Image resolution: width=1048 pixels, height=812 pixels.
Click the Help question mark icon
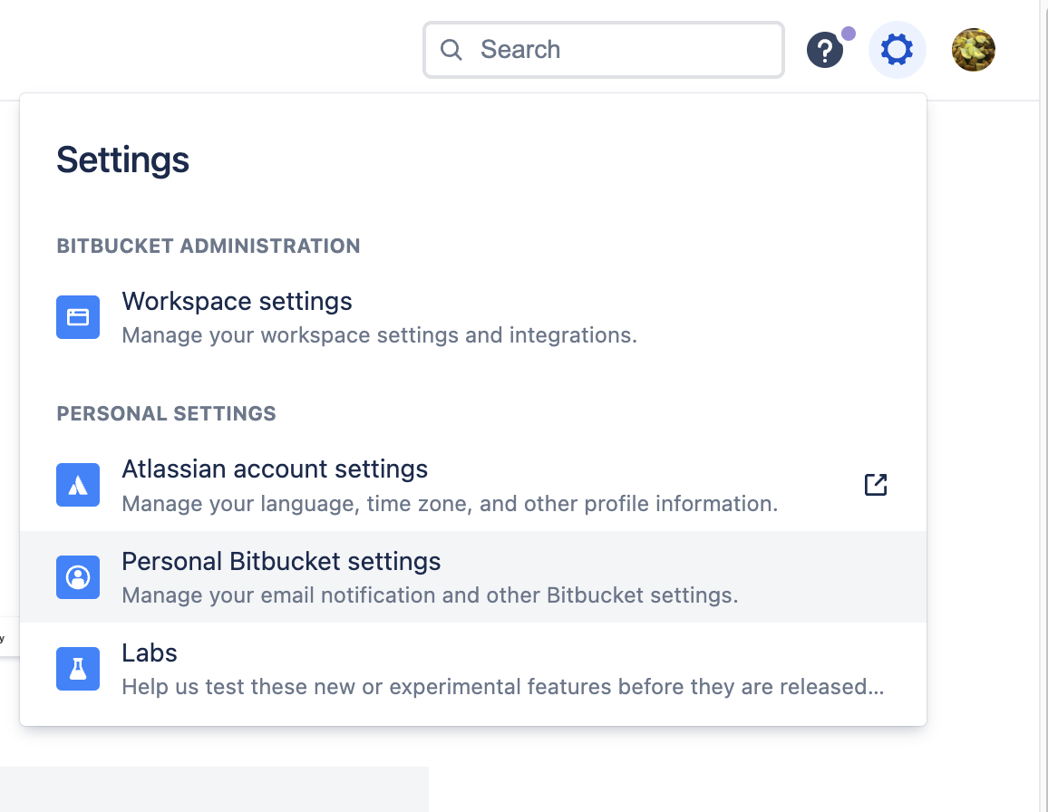click(825, 50)
